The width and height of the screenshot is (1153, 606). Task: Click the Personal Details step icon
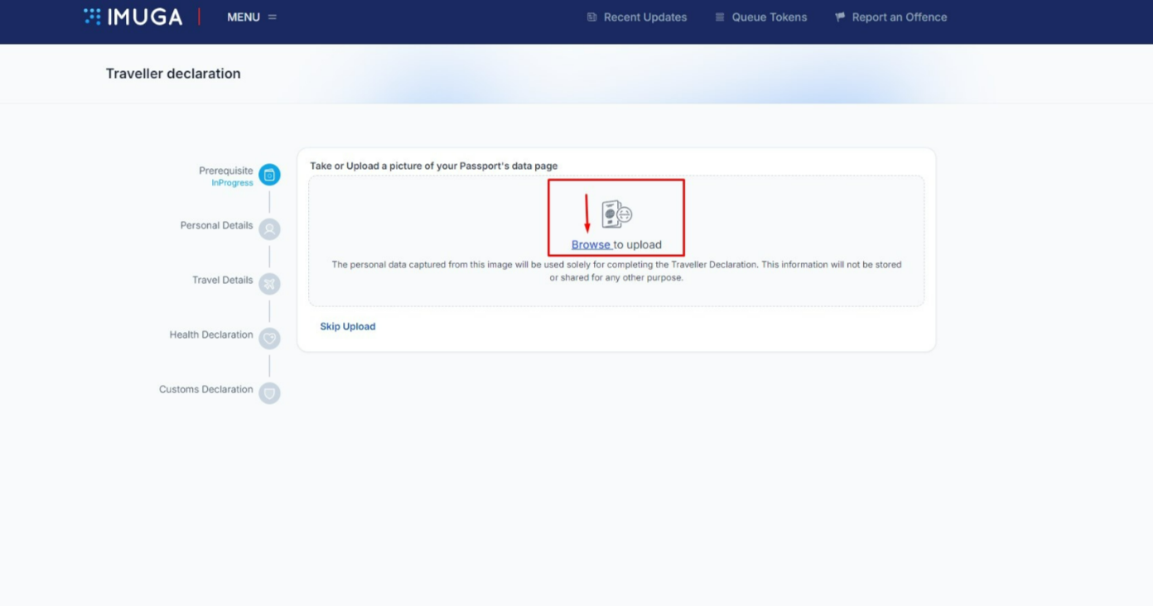tap(269, 229)
